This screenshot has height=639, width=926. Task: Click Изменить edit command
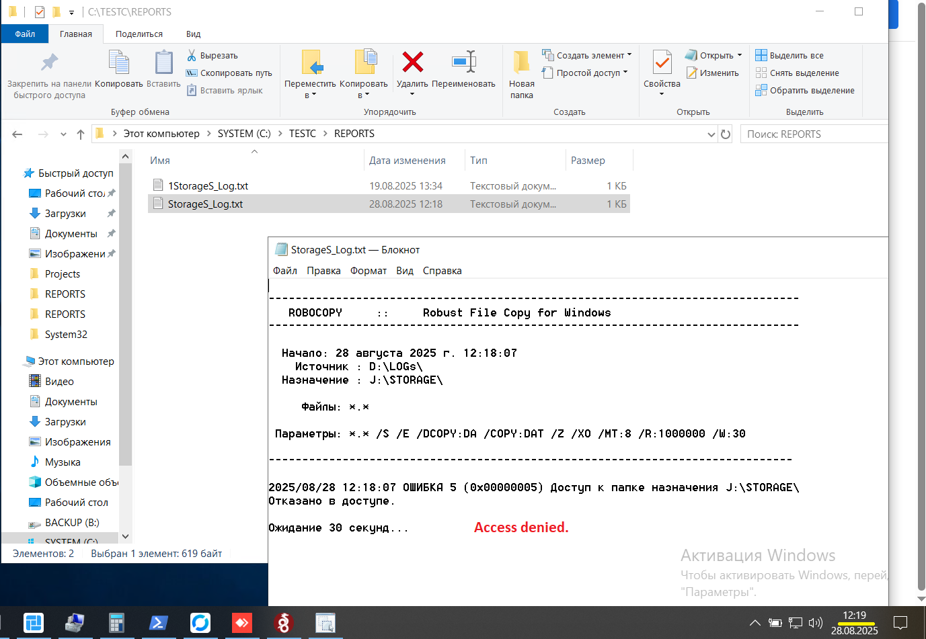pos(713,73)
